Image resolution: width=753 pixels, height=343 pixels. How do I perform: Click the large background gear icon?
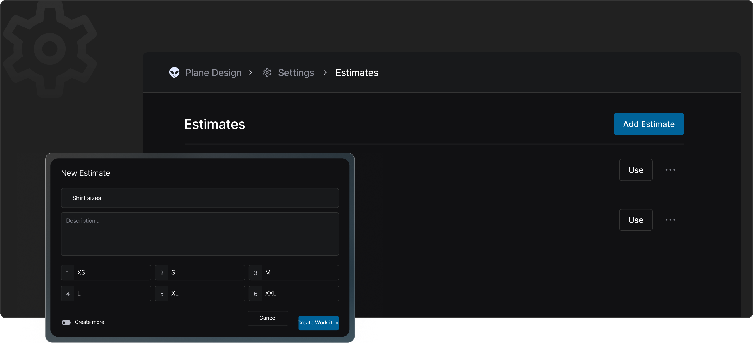click(x=50, y=49)
